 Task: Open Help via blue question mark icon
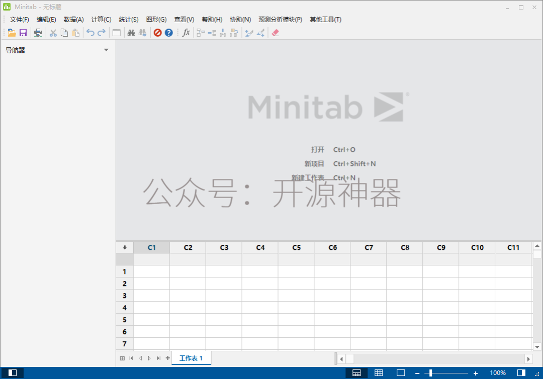tap(168, 33)
